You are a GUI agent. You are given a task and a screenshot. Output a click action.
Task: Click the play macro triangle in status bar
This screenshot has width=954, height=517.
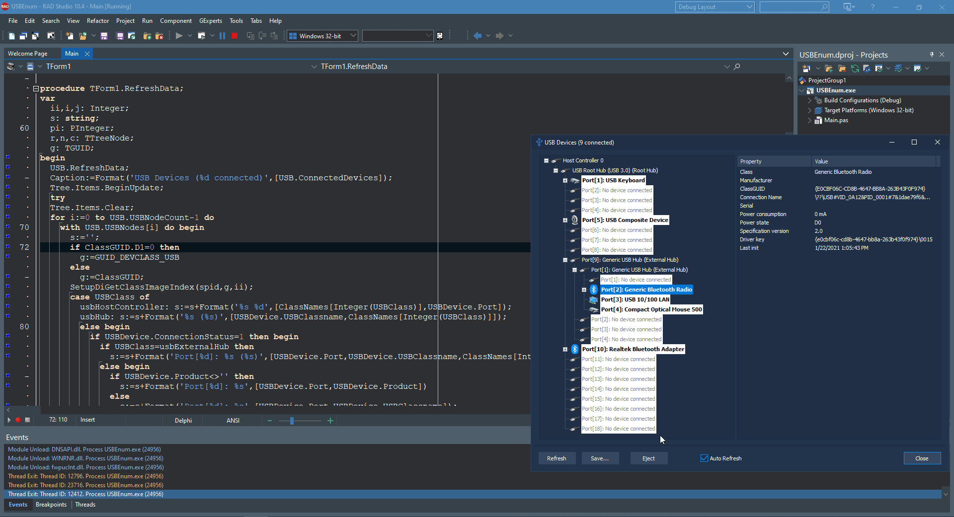tap(9, 420)
